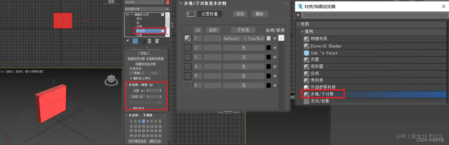Select 双面 material icon
The height and width of the screenshot is (145, 449).
tap(306, 59)
